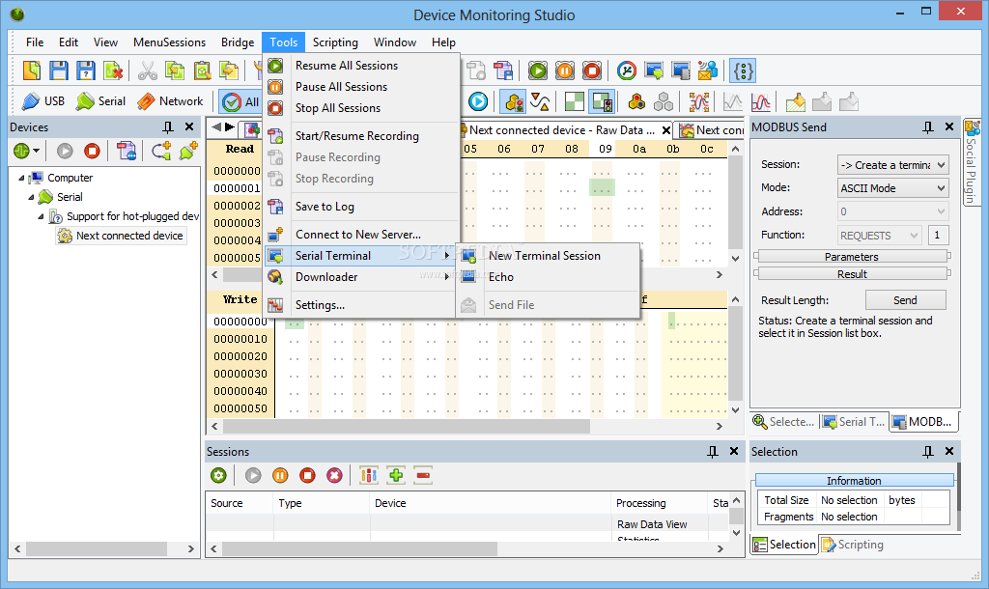Open the Scripting menu
The width and height of the screenshot is (989, 589).
click(335, 42)
